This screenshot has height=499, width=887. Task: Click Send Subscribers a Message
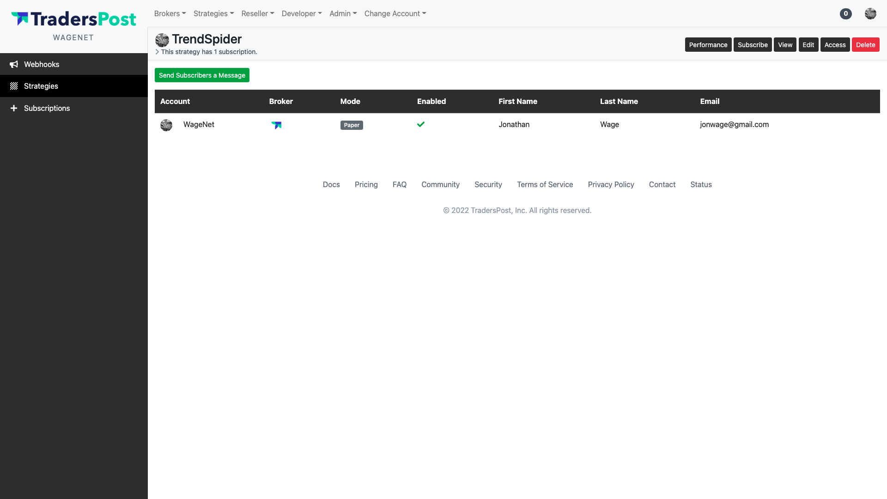[202, 75]
